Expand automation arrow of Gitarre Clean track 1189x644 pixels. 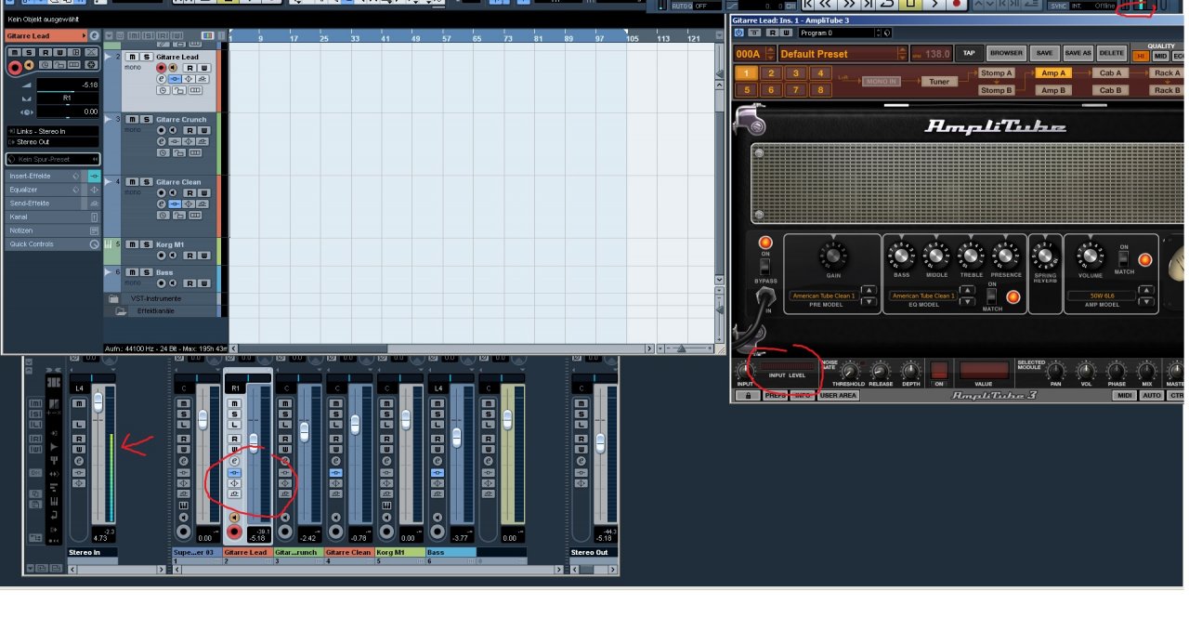[x=108, y=181]
